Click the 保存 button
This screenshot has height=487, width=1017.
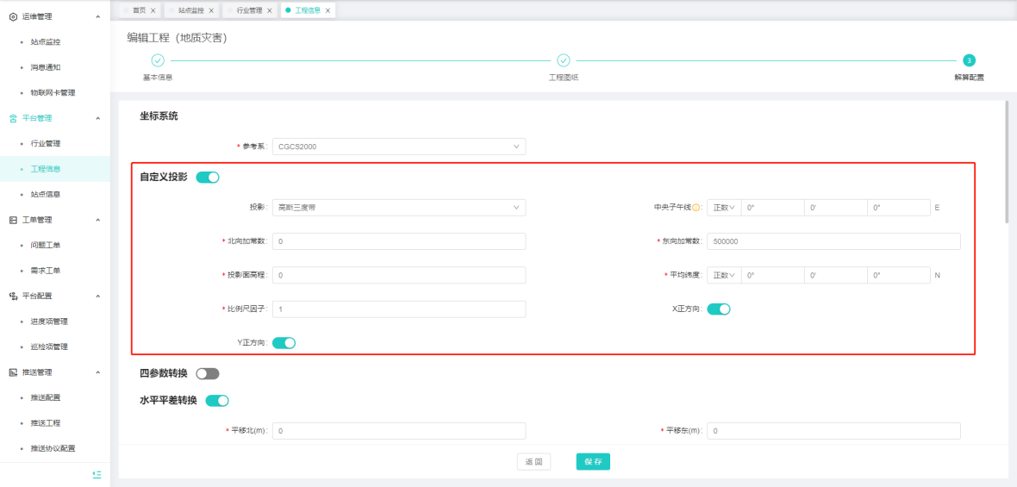pyautogui.click(x=593, y=462)
